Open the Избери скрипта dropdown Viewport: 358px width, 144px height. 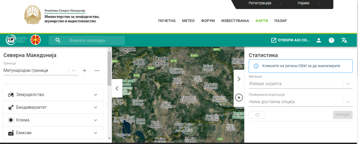coord(301,84)
